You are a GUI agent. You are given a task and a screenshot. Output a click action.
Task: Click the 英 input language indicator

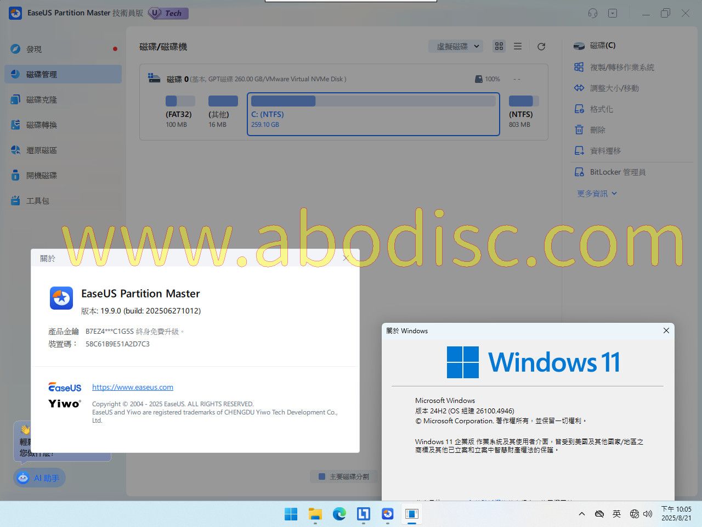coord(616,514)
